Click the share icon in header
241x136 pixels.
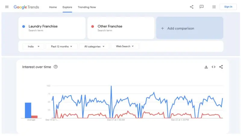pos(192,7)
